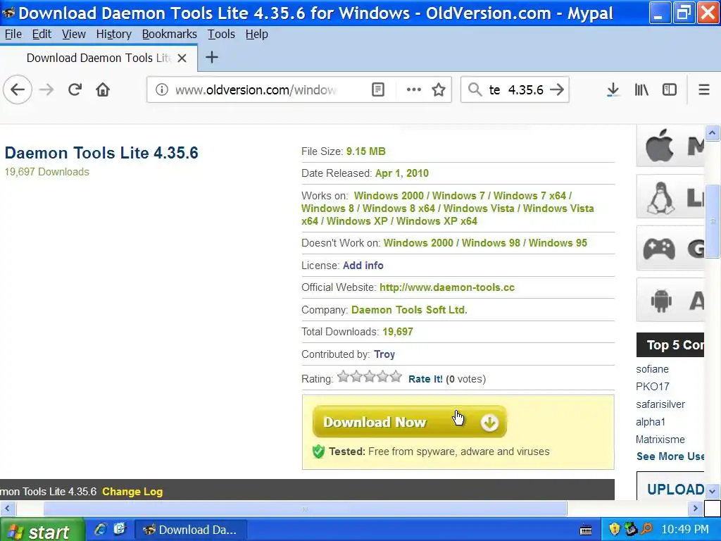
Task: Open the Help menu
Action: coord(256,34)
